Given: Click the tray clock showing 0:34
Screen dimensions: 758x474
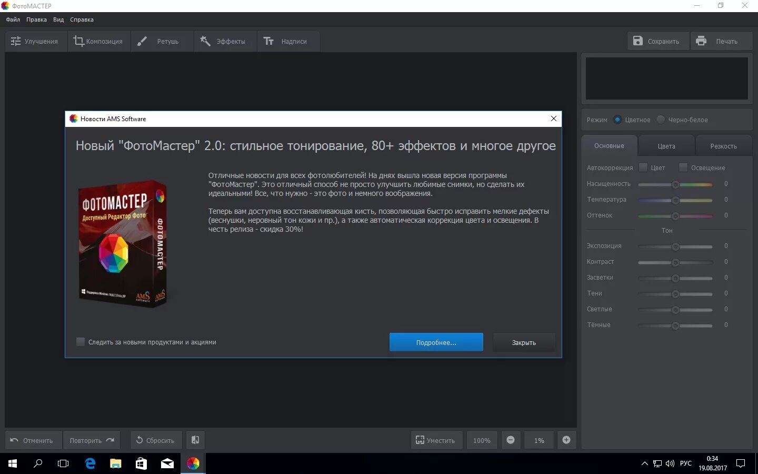Looking at the screenshot, I should (x=713, y=463).
